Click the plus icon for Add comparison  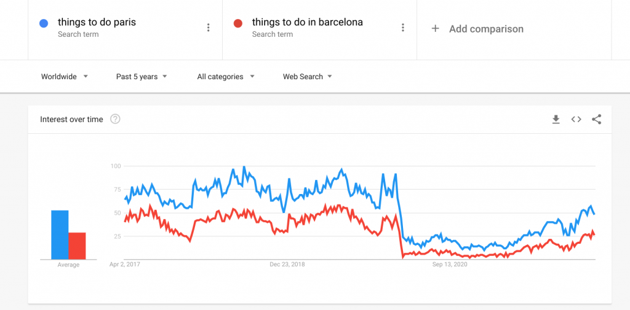click(435, 28)
